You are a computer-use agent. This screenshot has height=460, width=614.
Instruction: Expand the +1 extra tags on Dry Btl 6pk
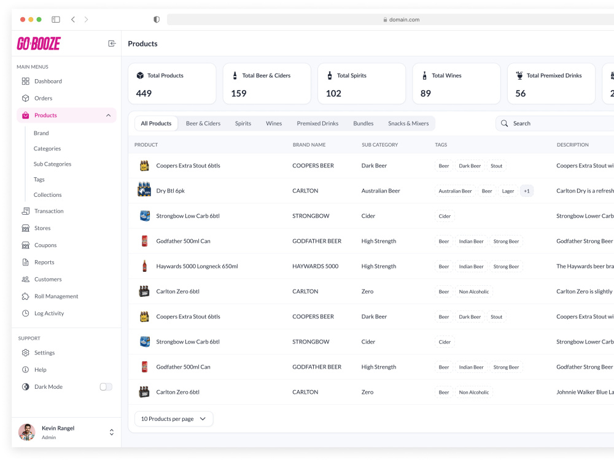coord(527,191)
